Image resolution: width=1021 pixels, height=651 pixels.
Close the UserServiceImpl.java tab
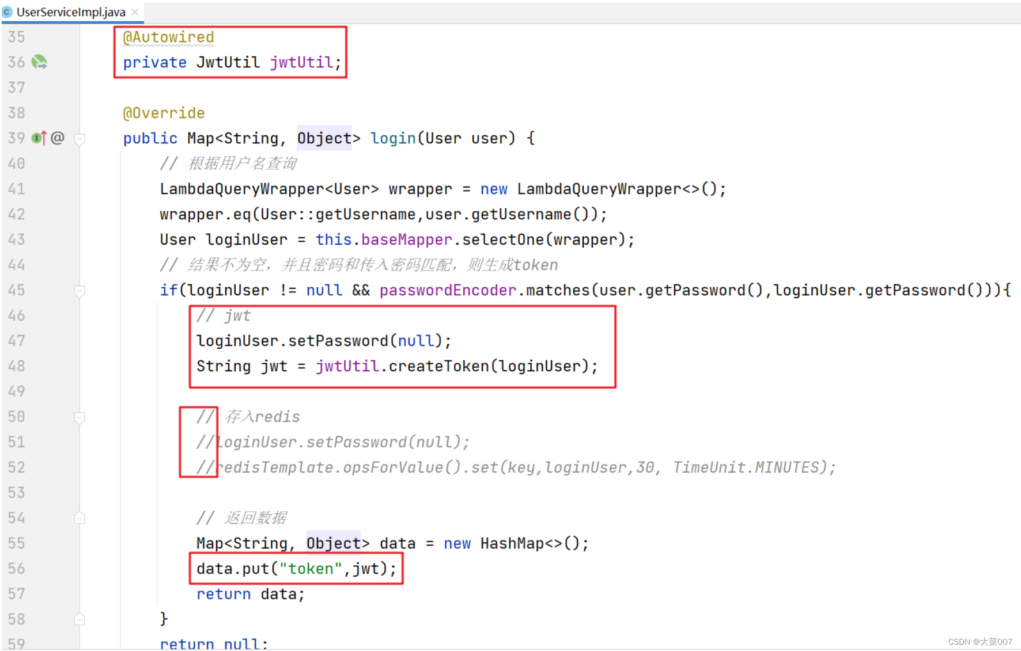(x=135, y=12)
